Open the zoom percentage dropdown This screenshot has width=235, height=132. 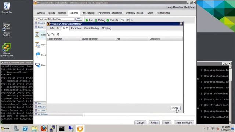[x=128, y=20]
